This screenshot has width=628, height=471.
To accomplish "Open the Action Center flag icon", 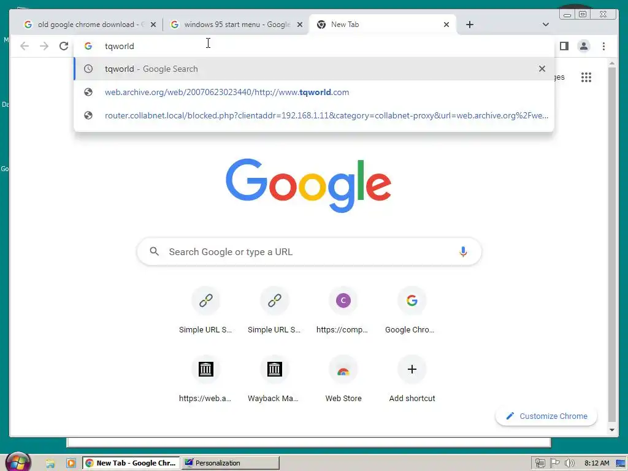I will click(554, 463).
